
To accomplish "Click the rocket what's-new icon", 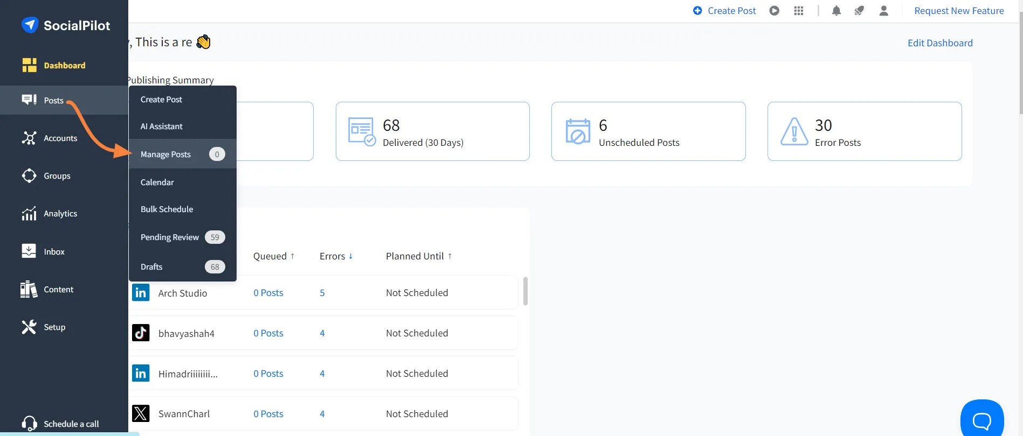I will tap(859, 11).
